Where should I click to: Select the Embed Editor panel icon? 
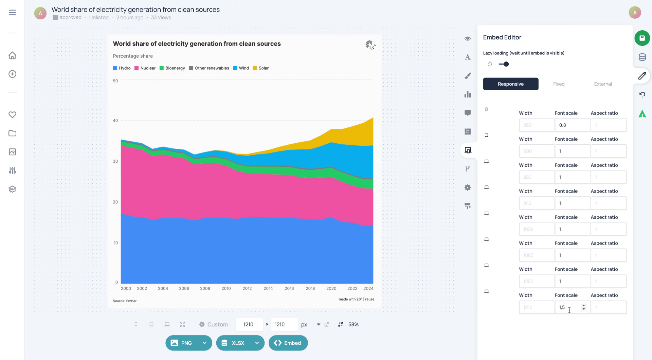pos(468,150)
